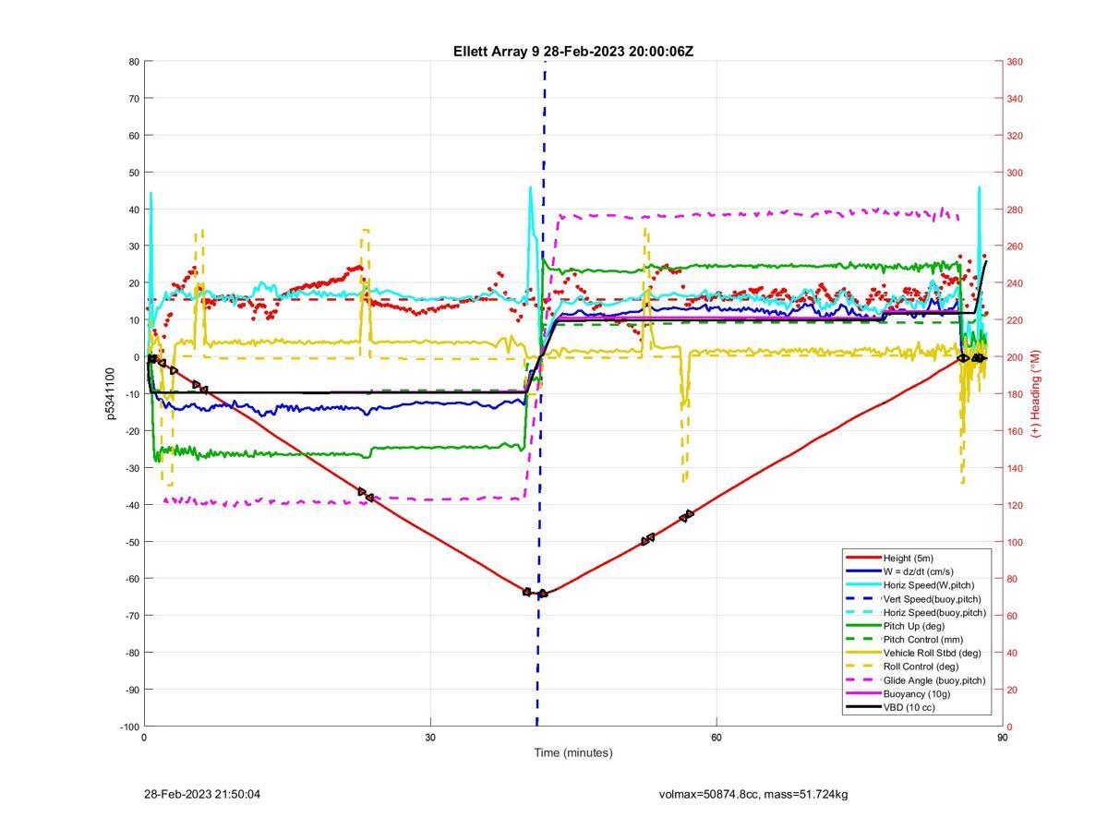Click the left-axis '-30' tick label
The width and height of the screenshot is (1108, 817).
tap(132, 468)
